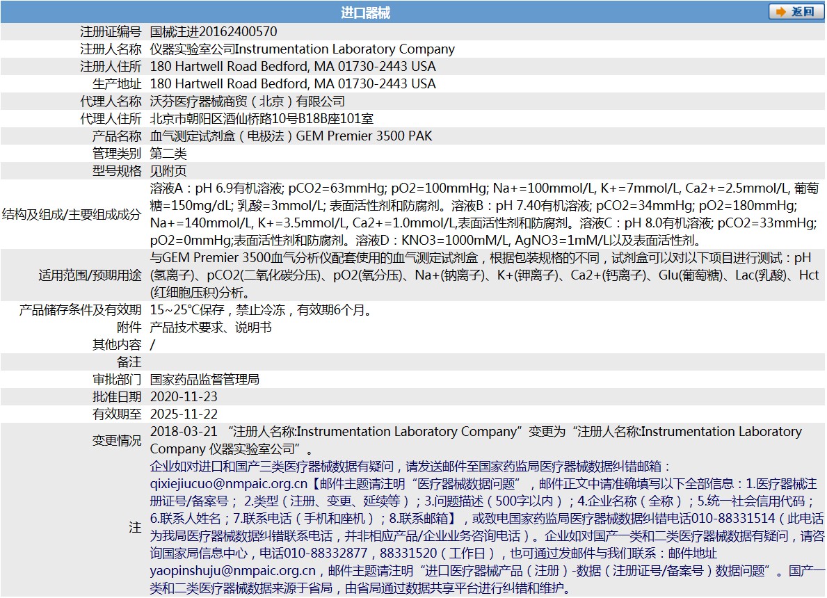Click attachment value 产品技术要求、说明书

tap(211, 328)
